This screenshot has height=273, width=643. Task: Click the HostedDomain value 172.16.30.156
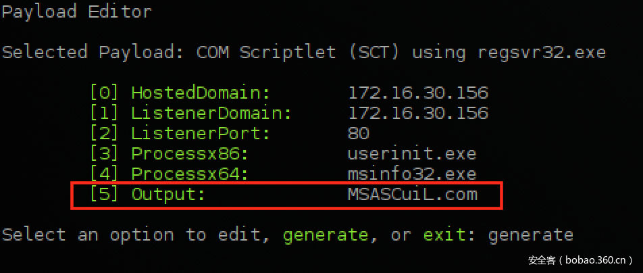coord(417,92)
